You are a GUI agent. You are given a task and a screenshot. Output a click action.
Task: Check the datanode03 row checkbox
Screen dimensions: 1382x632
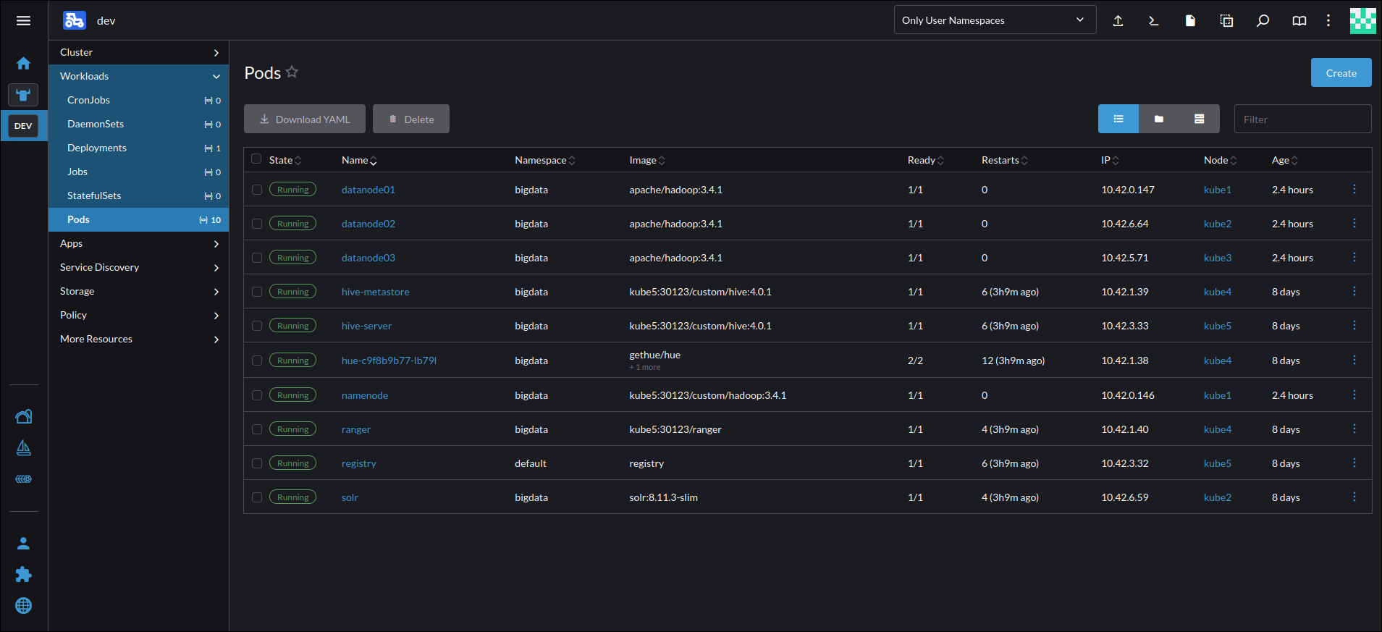257,258
